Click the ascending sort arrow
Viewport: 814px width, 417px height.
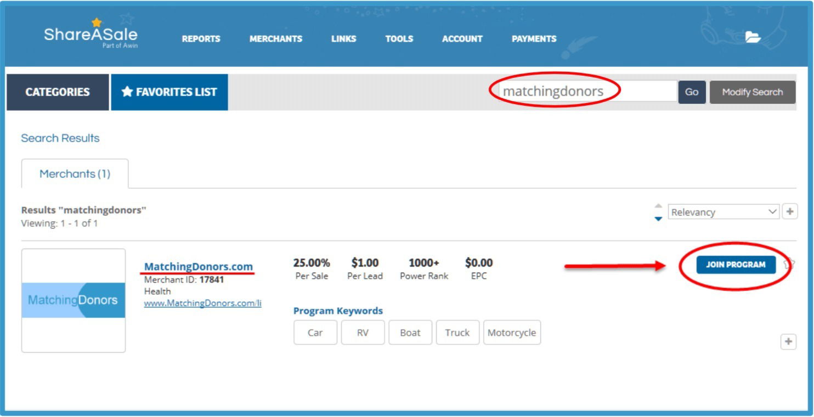pyautogui.click(x=658, y=206)
